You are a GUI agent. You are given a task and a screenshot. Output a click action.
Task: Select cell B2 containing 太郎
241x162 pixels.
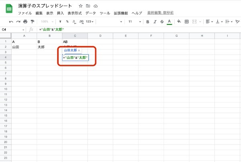(49, 47)
